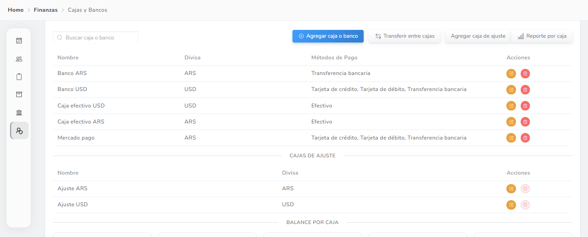Select the Banco USD name cell
The height and width of the screenshot is (237, 588).
click(x=72, y=89)
